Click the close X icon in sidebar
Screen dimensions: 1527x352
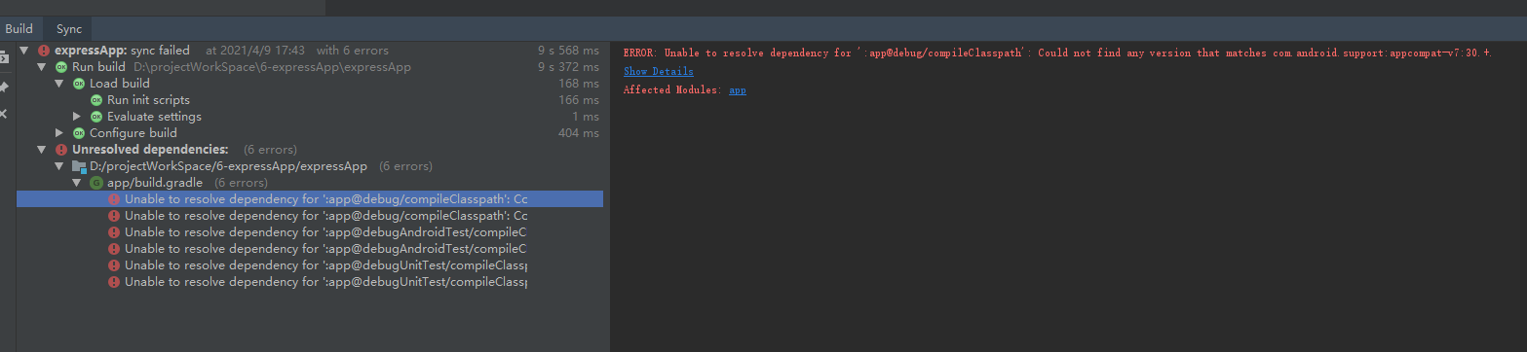tap(3, 115)
